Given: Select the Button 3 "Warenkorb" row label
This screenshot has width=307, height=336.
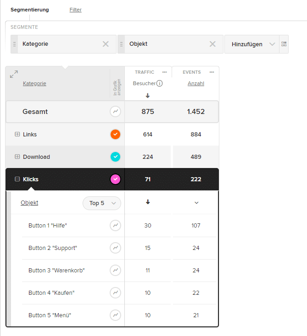Looking at the screenshot, I should point(56,271).
